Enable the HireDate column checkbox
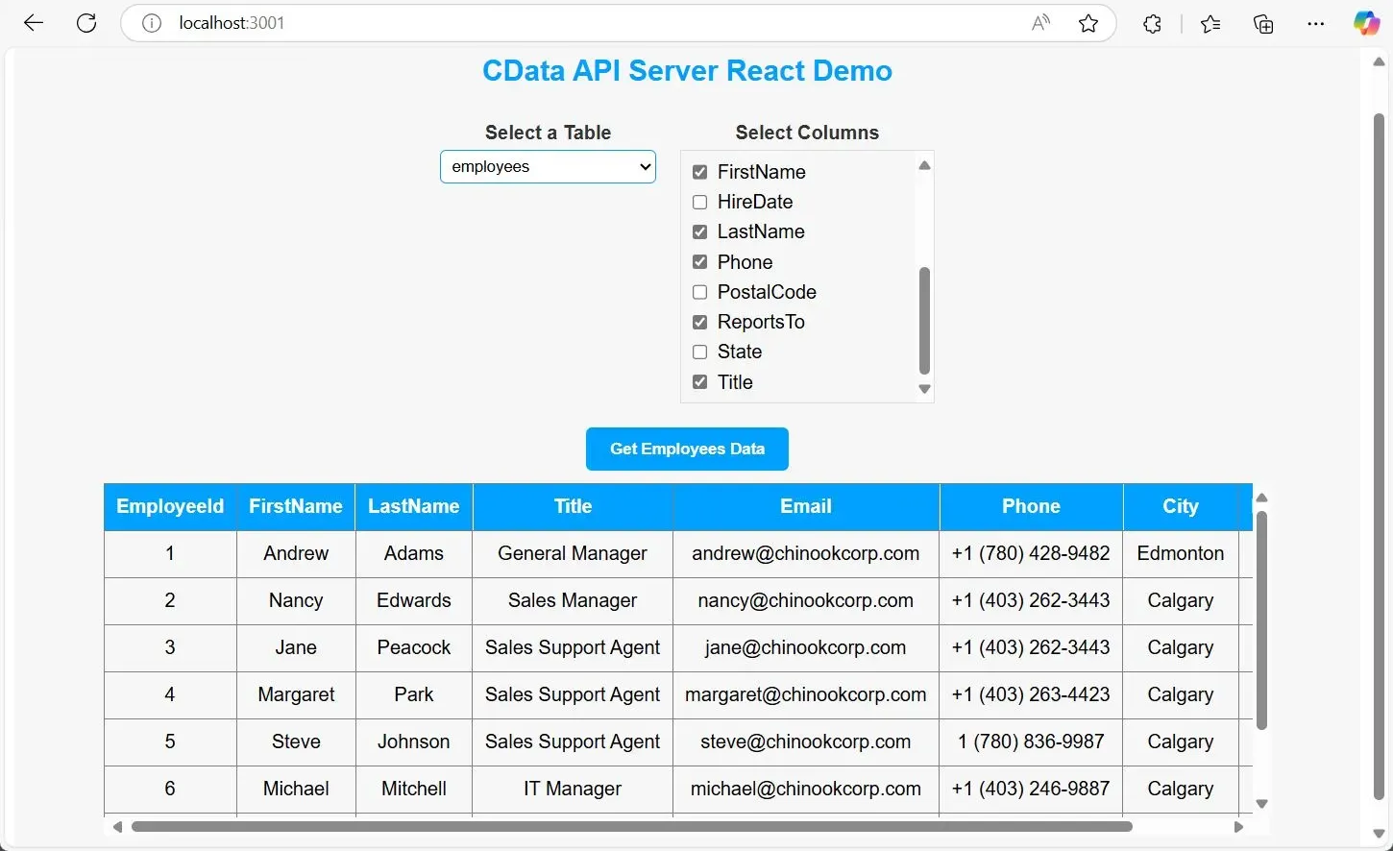The image size is (1393, 851). [x=700, y=202]
